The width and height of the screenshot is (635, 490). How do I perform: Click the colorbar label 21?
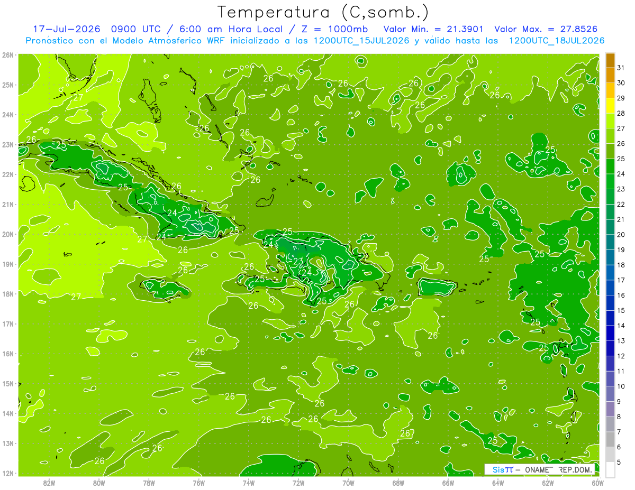coord(621,219)
